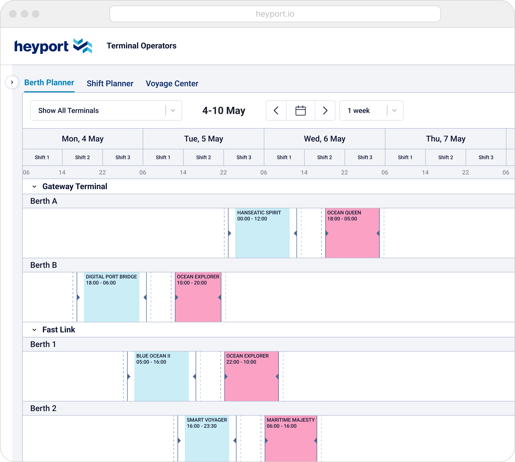515x462 pixels.
Task: Open the 1 week range dropdown
Action: [371, 110]
